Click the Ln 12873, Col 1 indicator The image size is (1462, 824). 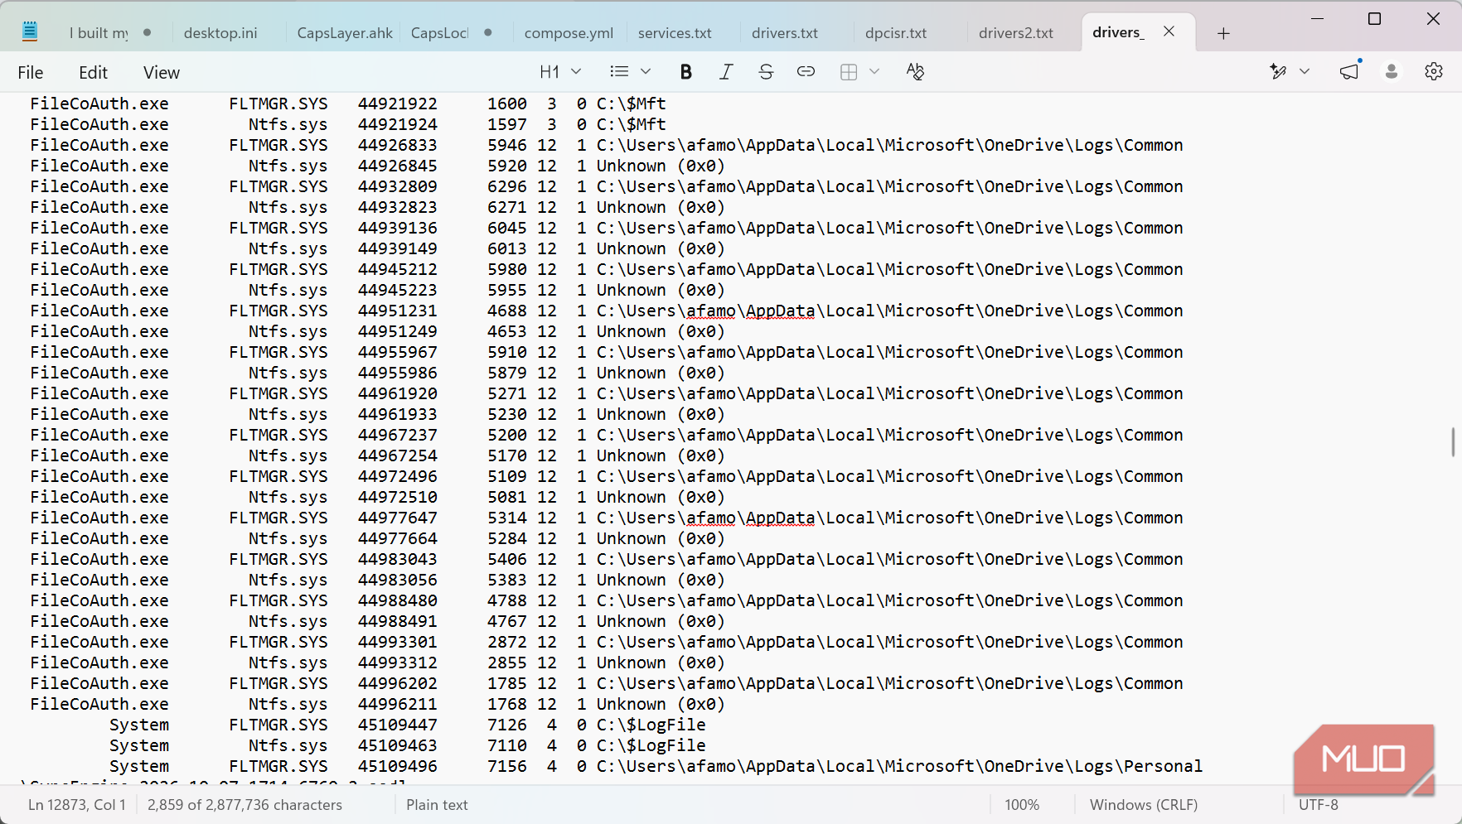coord(77,805)
